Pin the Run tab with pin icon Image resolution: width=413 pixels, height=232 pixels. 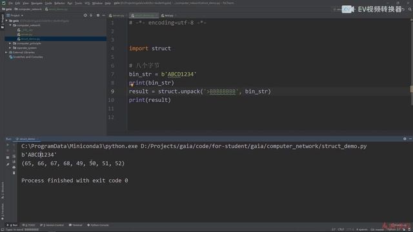[x=8, y=164]
